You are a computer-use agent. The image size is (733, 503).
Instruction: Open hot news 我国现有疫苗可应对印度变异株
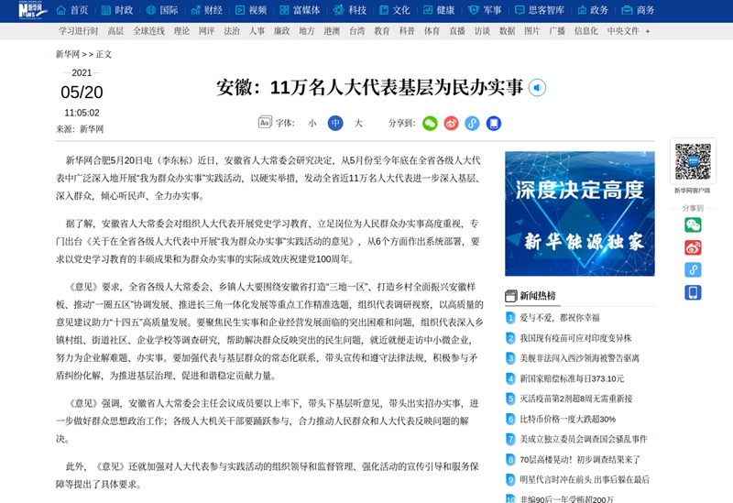tap(575, 338)
